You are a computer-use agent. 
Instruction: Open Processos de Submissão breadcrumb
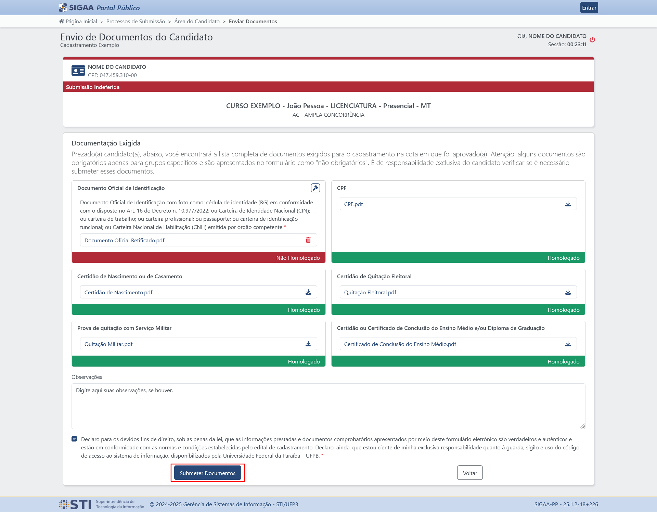click(136, 21)
